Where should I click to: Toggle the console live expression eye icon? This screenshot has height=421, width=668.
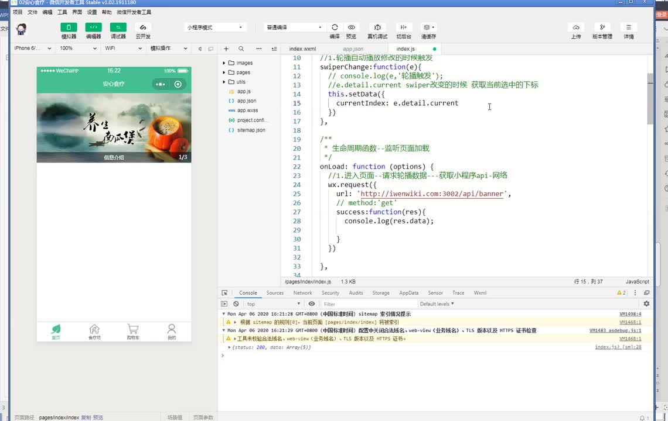312,303
